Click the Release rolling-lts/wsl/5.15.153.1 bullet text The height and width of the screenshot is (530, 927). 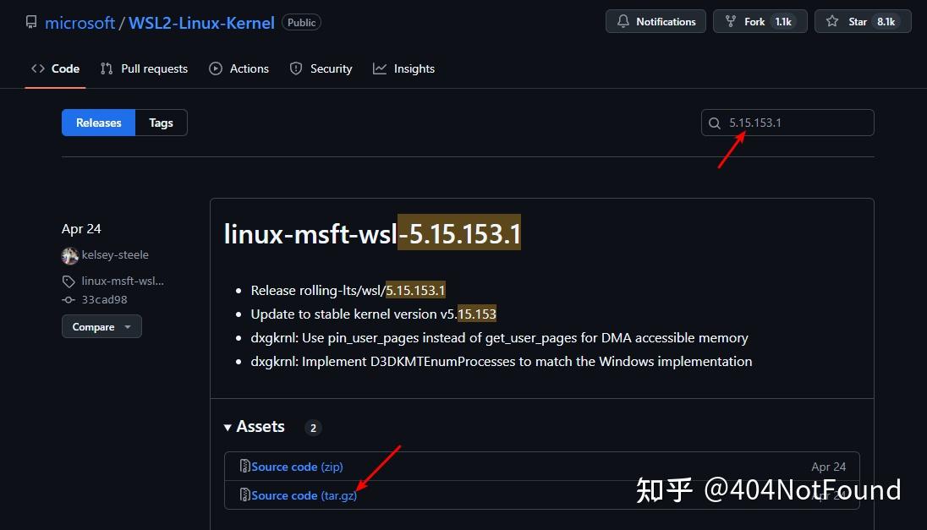[348, 290]
